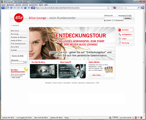Open the Bearbeiten menu
This screenshot has width=146, height=120.
[x=10, y=5]
